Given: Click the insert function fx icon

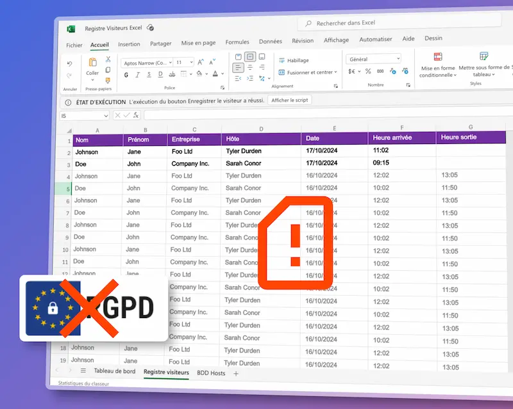Looking at the screenshot, I should (x=136, y=115).
